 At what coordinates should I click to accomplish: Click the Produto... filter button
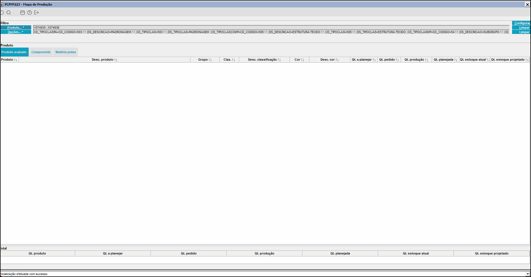[x=16, y=28]
